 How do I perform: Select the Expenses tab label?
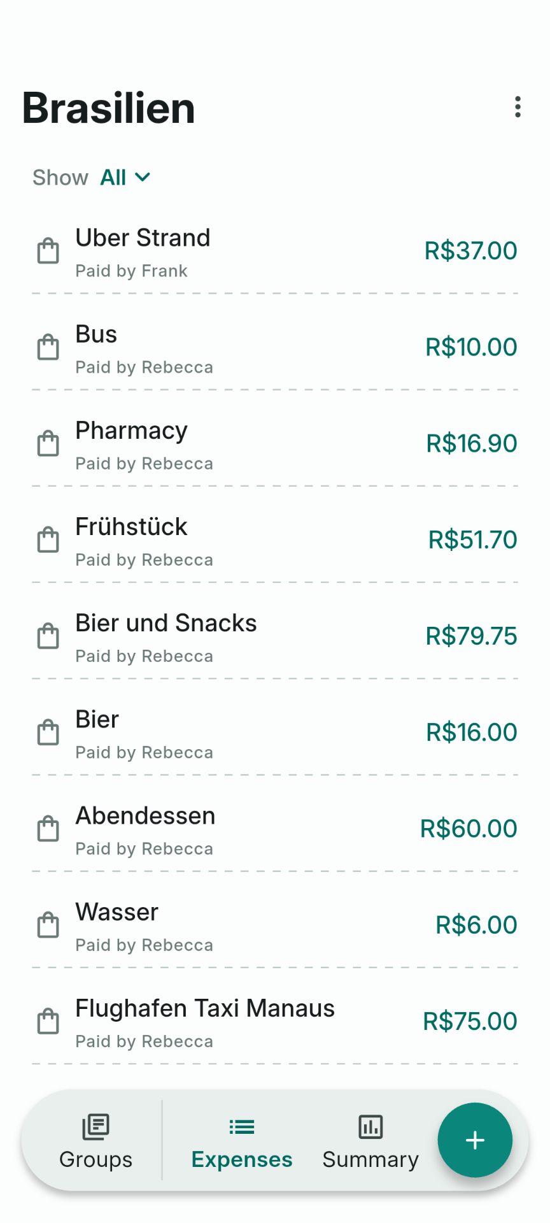242,1159
